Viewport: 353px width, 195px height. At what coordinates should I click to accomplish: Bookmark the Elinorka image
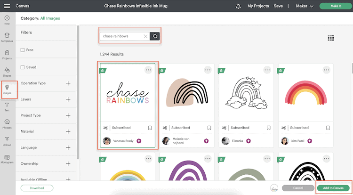[269, 128]
